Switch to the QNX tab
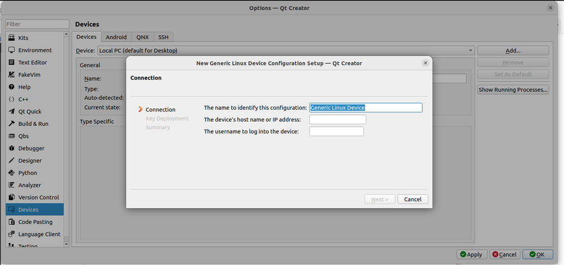Image resolution: width=564 pixels, height=265 pixels. coord(142,37)
